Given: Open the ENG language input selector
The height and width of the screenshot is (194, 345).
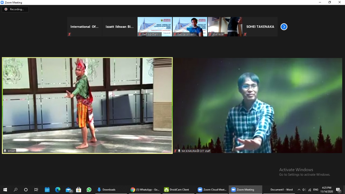Looking at the screenshot, I should [x=316, y=190].
